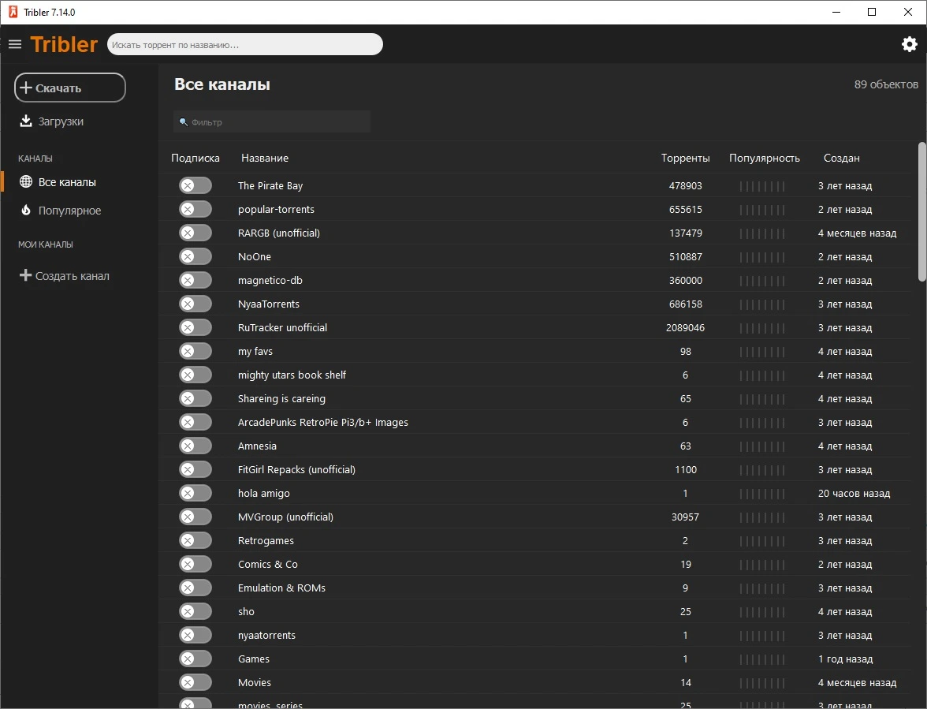Subscribe to RARGB (unofficial) channel
This screenshot has height=709, width=927.
tap(195, 233)
